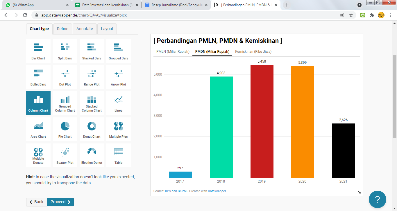Choose the Donut Chart icon
397x211 pixels.
pyautogui.click(x=92, y=129)
